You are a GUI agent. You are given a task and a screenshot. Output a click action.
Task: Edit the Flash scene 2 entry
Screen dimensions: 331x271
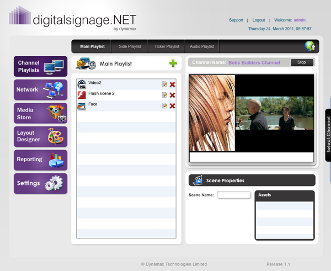[164, 95]
